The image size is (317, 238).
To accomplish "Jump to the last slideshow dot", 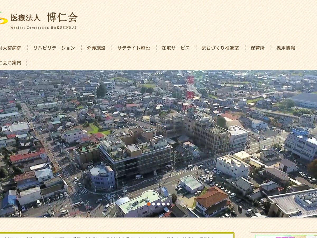I will (x=168, y=204).
